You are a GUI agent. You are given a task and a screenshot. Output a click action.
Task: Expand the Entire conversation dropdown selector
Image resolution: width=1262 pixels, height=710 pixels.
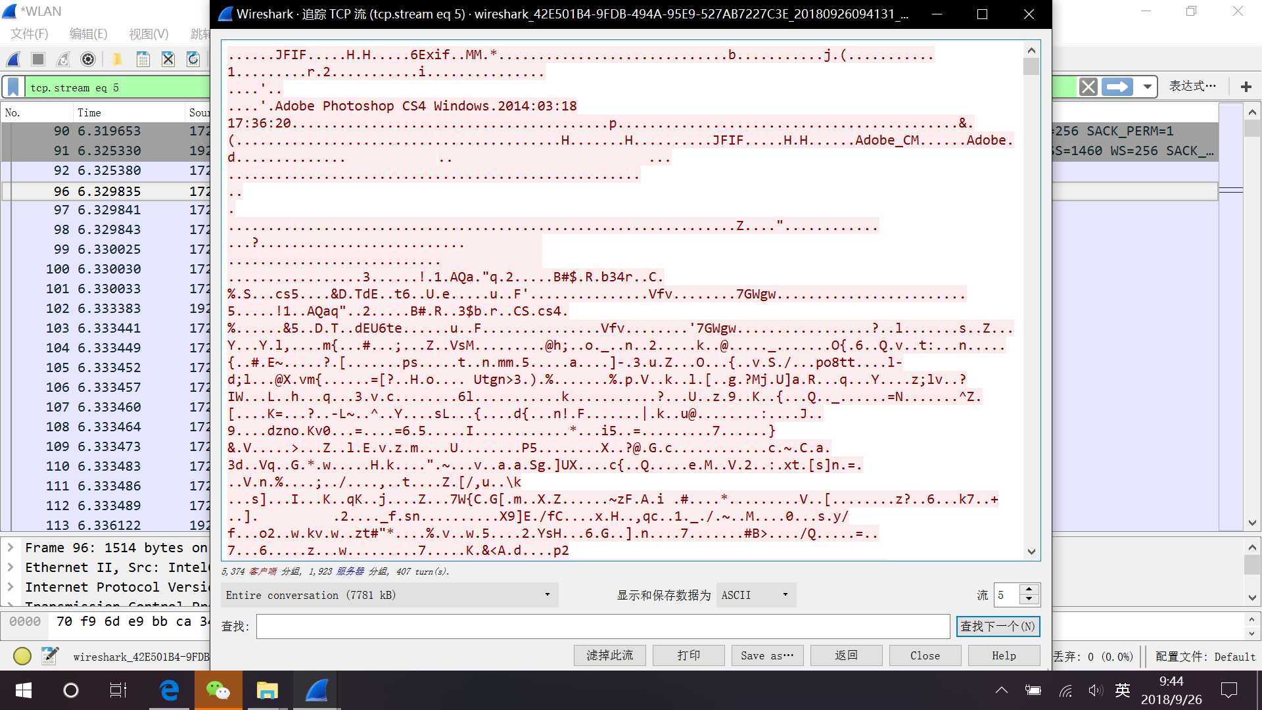tap(545, 595)
